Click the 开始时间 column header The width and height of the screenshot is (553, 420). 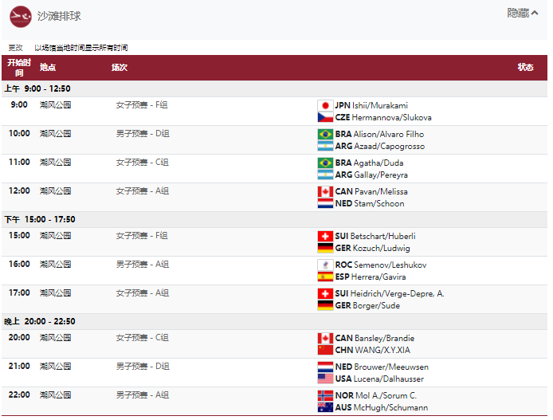pos(19,68)
